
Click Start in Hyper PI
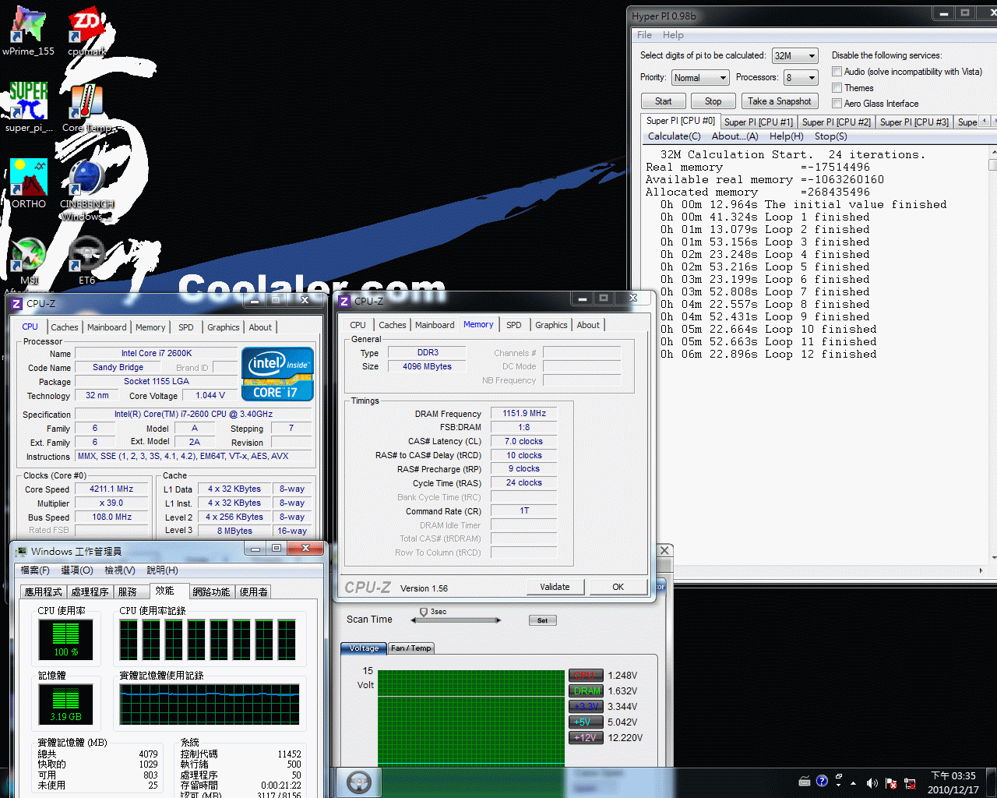point(663,101)
